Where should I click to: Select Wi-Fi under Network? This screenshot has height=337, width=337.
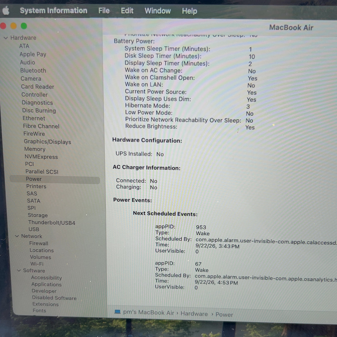37,264
